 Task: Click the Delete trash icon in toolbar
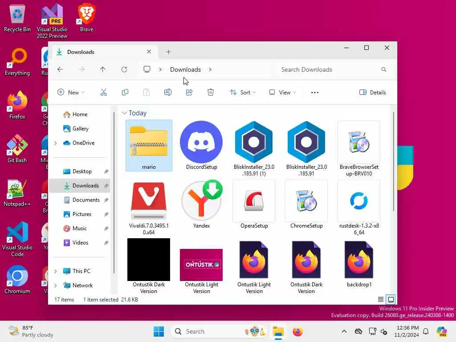coord(211,93)
